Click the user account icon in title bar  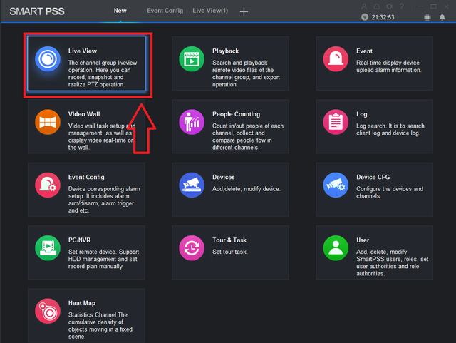364,6
